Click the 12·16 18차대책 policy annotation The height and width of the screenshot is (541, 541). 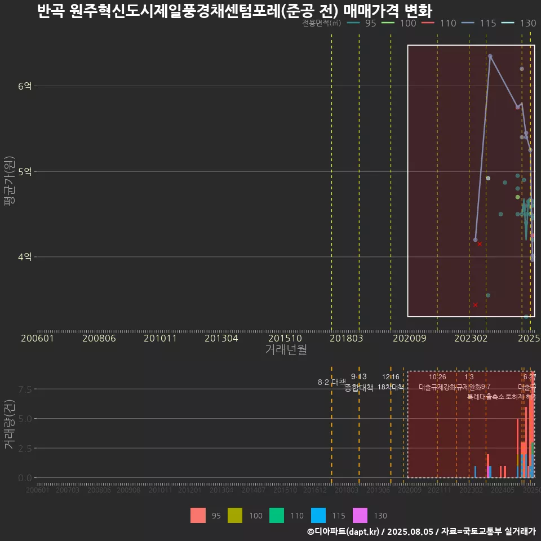391,382
